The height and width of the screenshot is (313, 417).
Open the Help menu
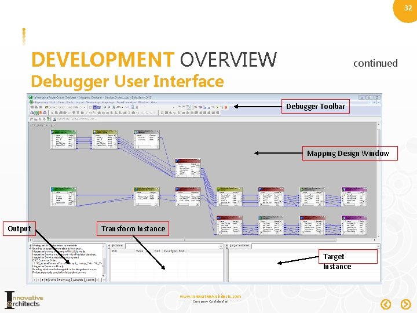pos(154,102)
